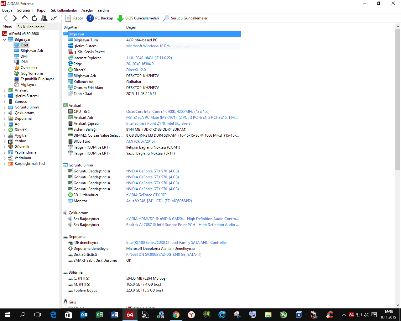Open the Dosya menu

click(7, 10)
